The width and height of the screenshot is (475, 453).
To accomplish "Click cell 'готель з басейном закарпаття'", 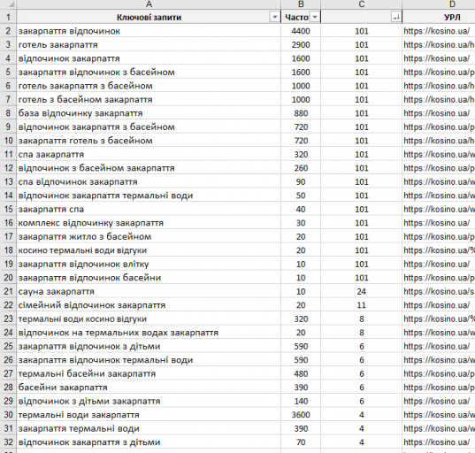I will click(x=149, y=99).
